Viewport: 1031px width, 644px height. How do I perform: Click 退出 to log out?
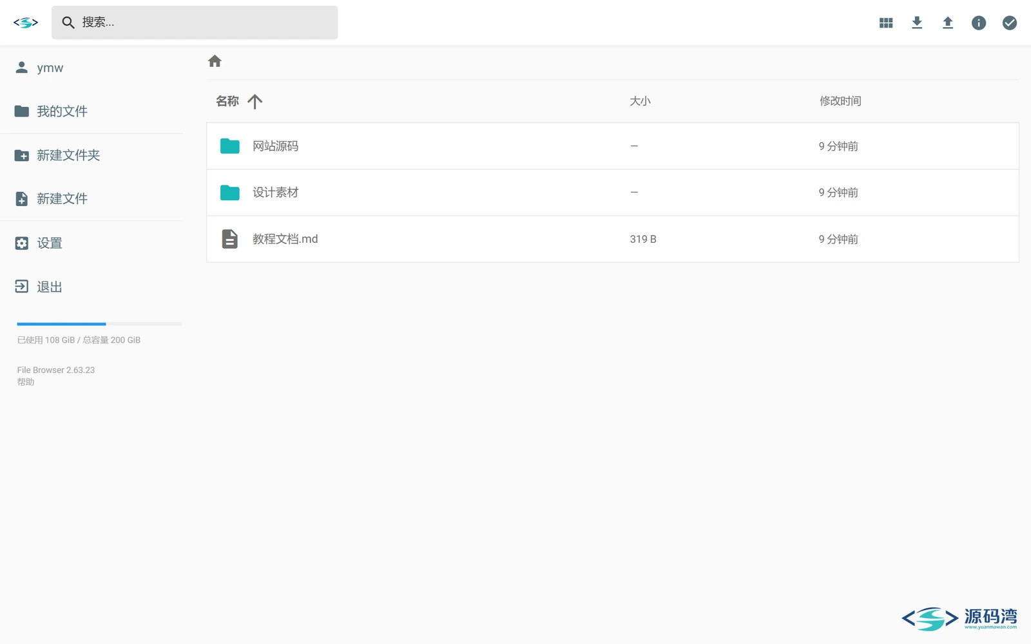click(93, 287)
